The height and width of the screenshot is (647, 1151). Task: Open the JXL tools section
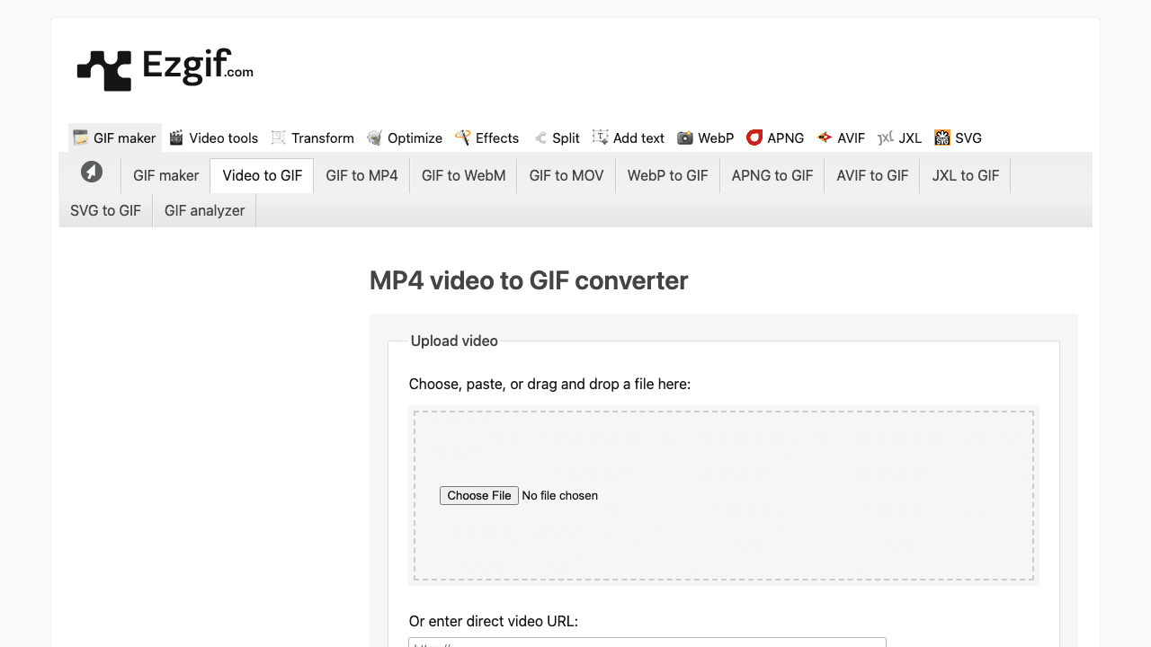886,137
